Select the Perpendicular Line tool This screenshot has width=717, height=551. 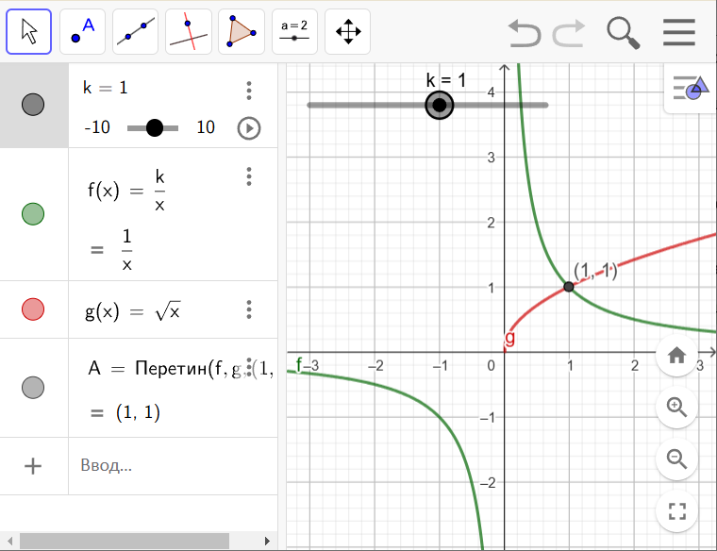point(189,32)
